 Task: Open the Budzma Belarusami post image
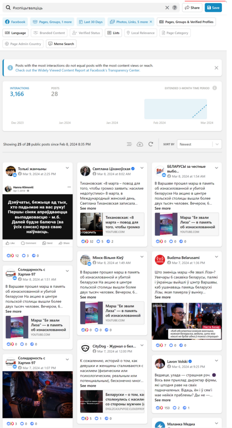[x=186, y=321]
